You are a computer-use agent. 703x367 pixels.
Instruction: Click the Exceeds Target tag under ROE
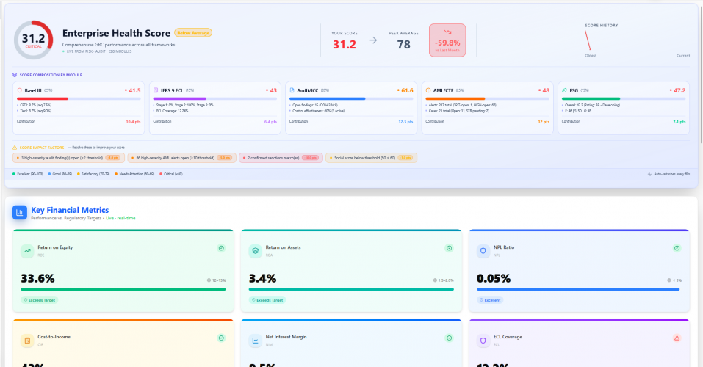click(x=40, y=299)
